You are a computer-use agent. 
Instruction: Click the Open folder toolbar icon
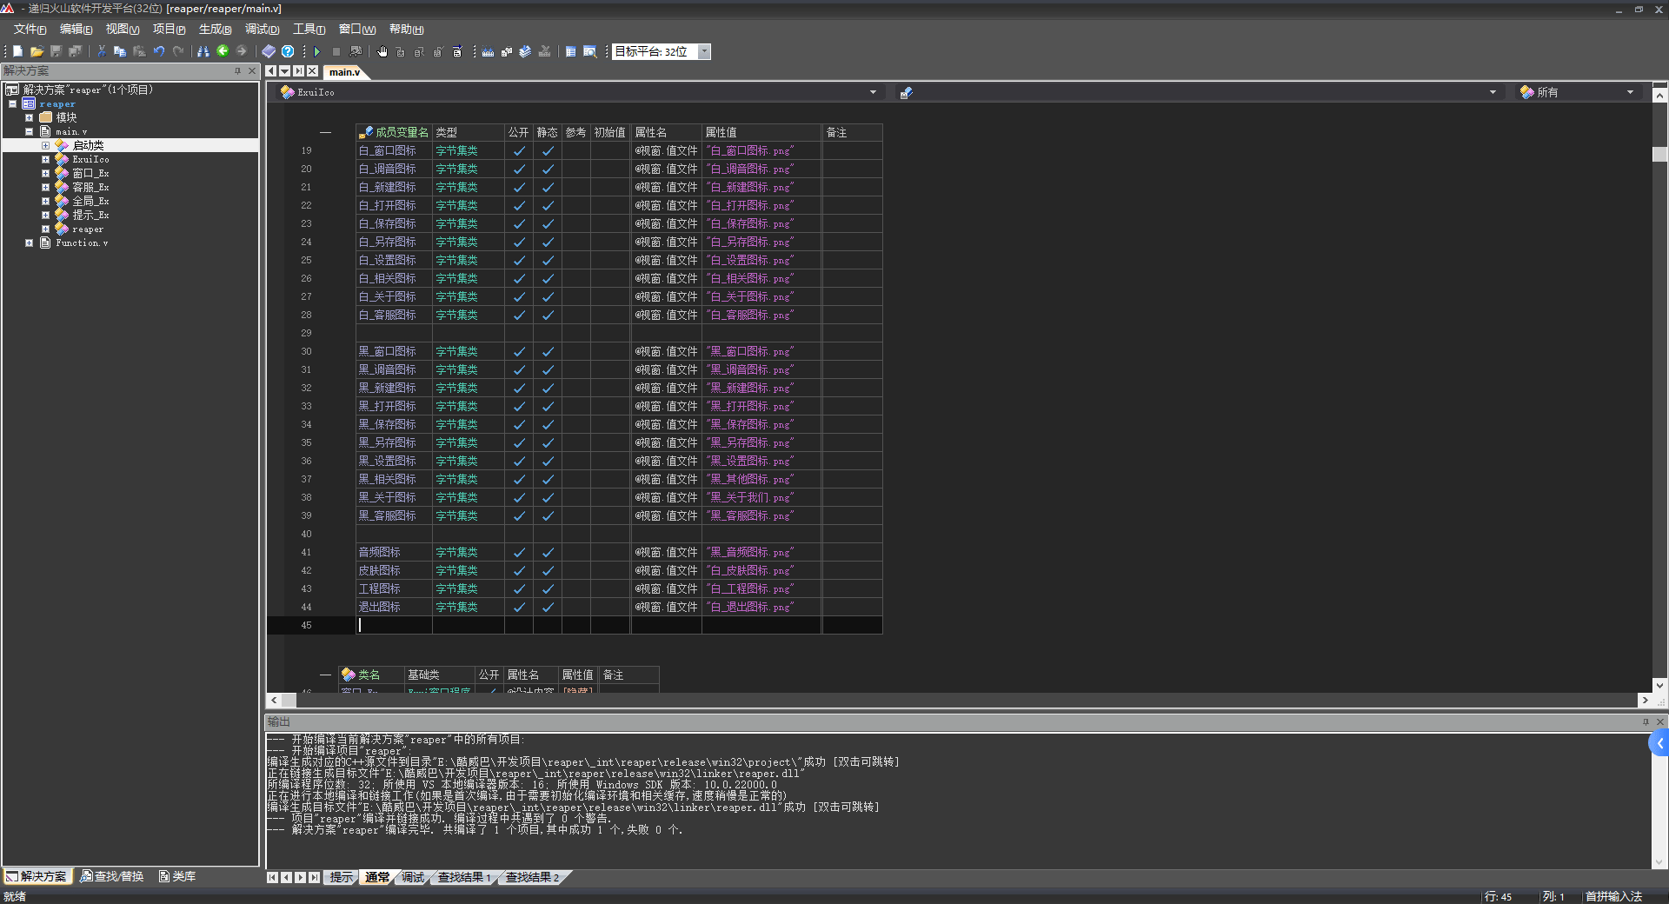coord(37,51)
